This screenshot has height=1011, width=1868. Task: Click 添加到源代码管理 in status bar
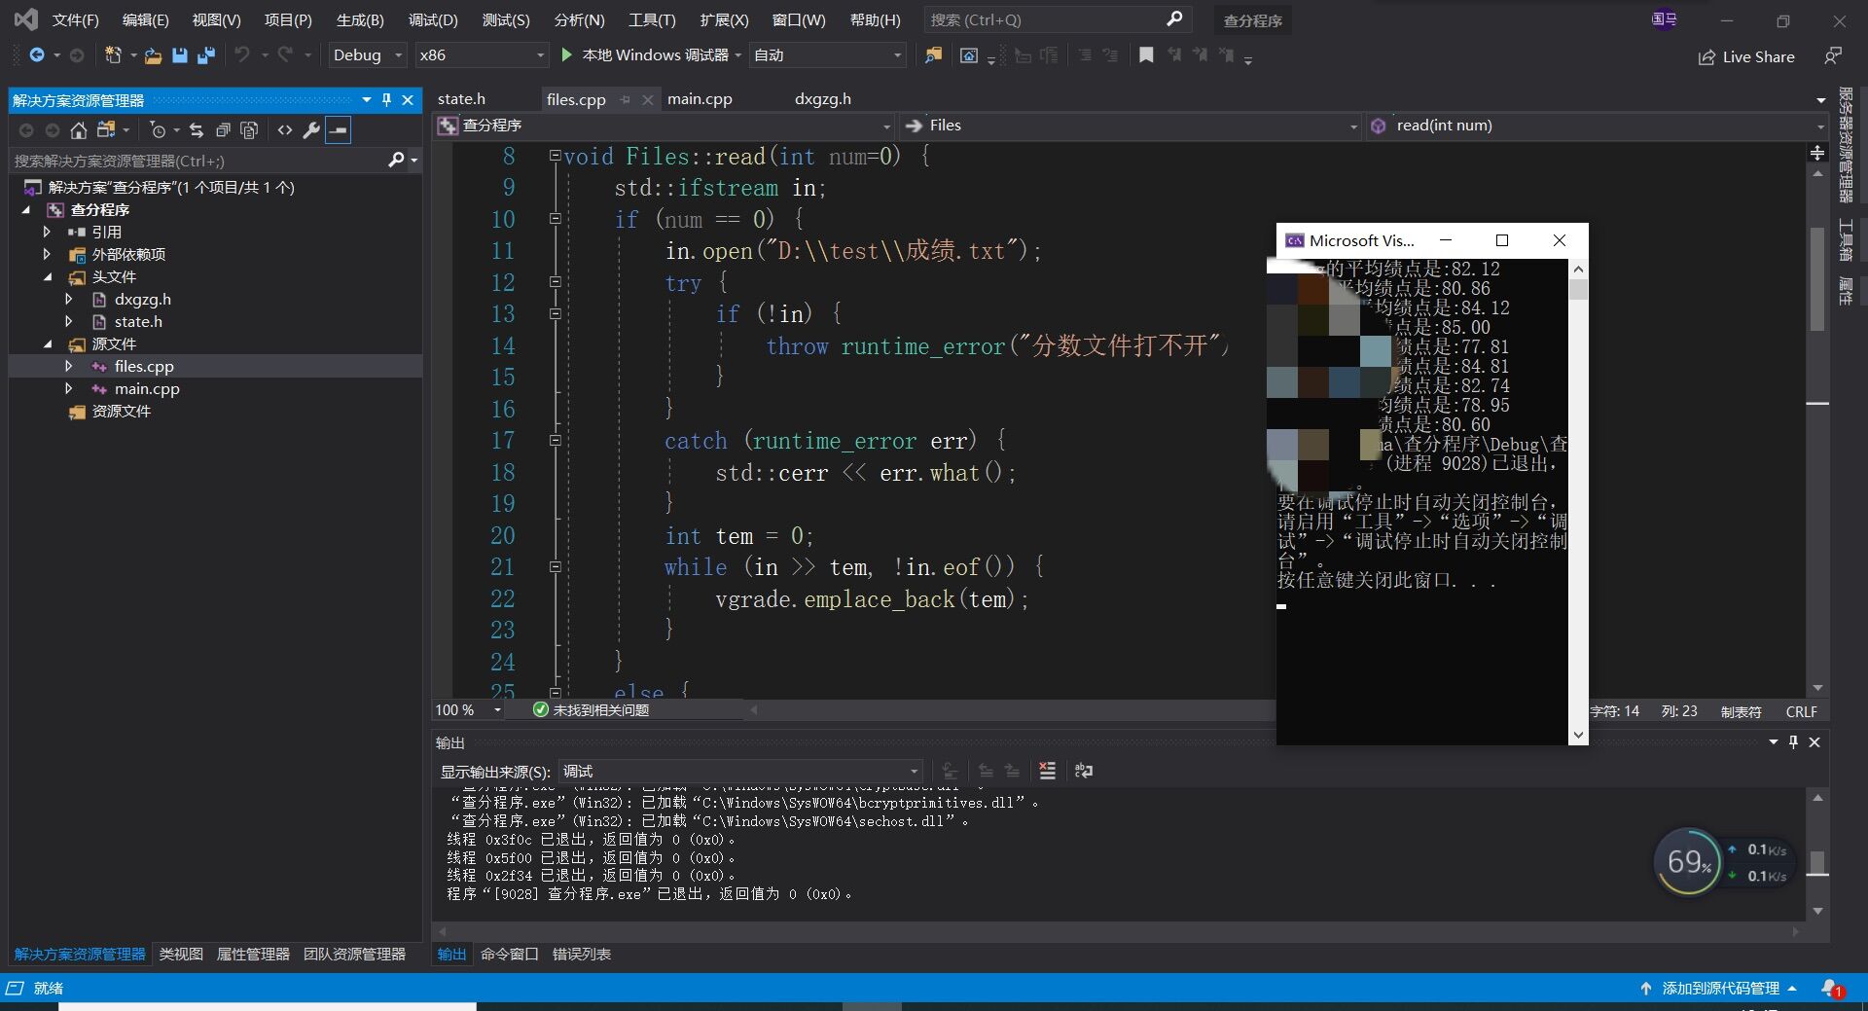coord(1719,989)
